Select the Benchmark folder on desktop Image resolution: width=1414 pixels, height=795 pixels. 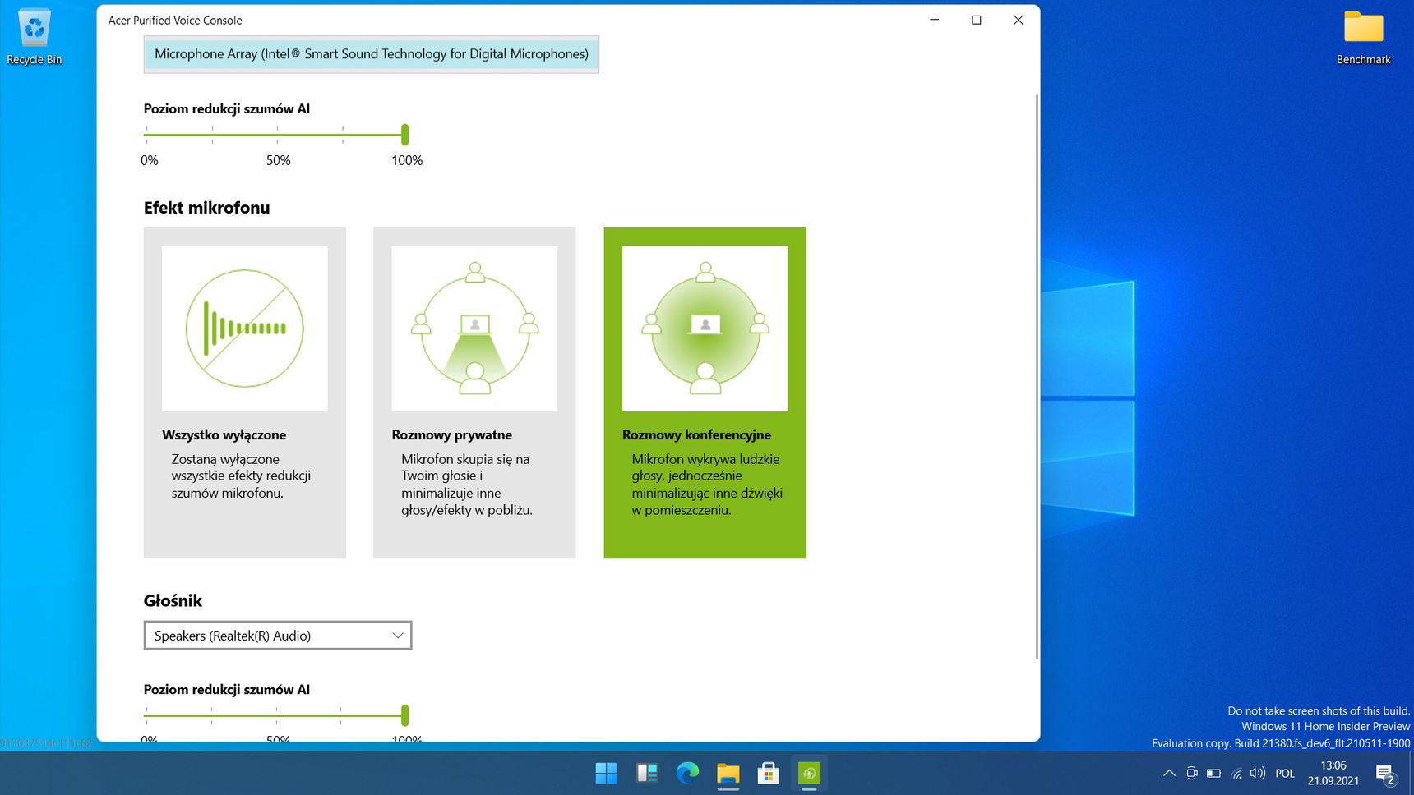pos(1364,37)
